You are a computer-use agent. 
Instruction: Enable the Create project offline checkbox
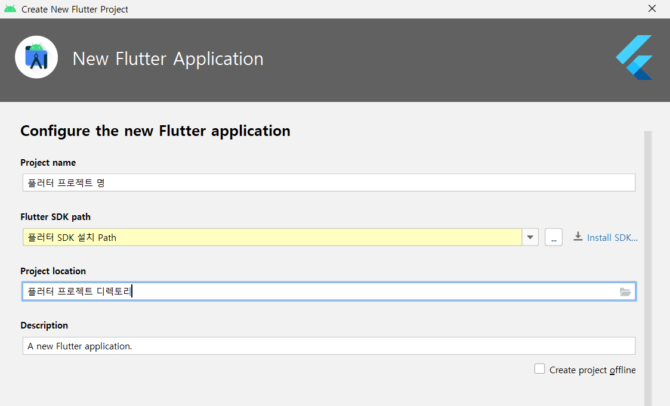[x=540, y=369]
